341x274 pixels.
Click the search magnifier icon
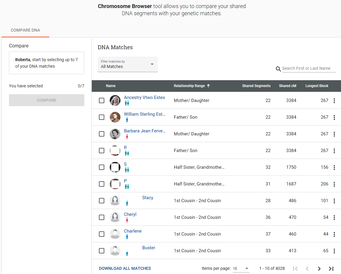278,69
